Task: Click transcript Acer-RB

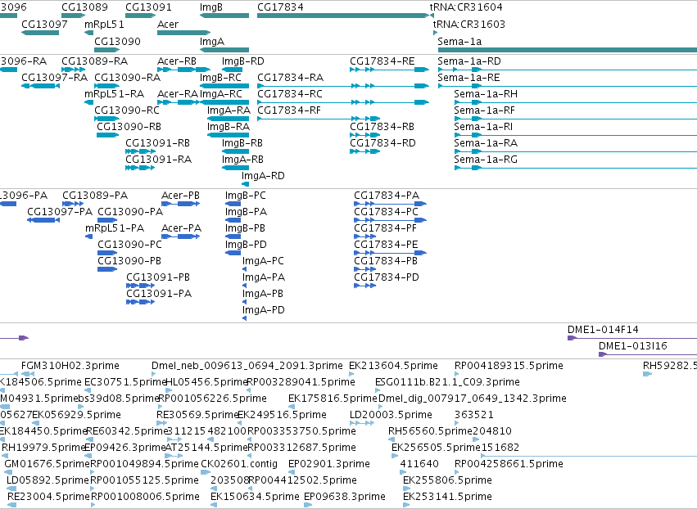Action: pyautogui.click(x=177, y=61)
